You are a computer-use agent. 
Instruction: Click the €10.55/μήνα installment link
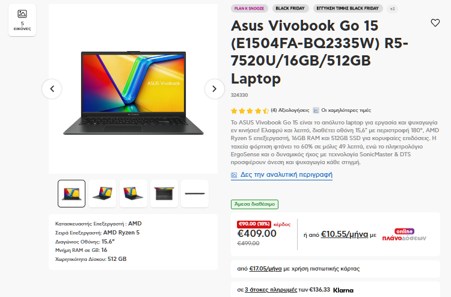tap(345, 234)
